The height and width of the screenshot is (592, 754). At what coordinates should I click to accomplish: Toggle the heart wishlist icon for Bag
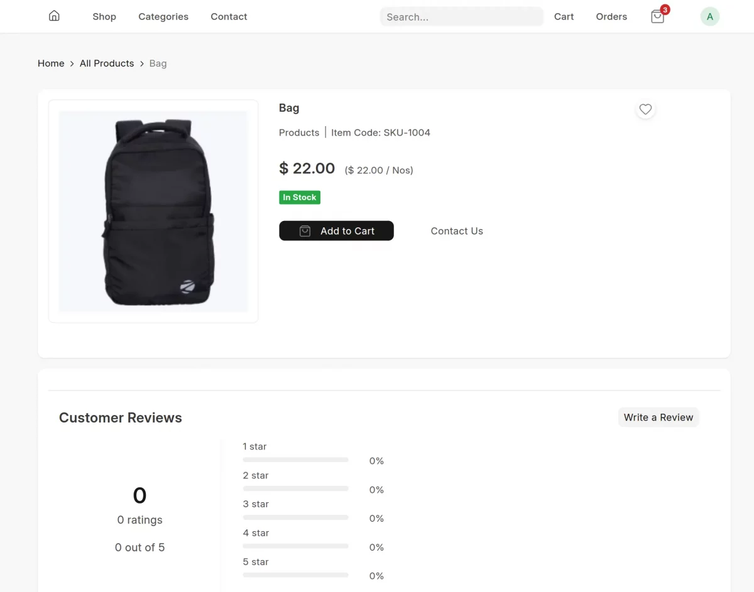point(645,109)
